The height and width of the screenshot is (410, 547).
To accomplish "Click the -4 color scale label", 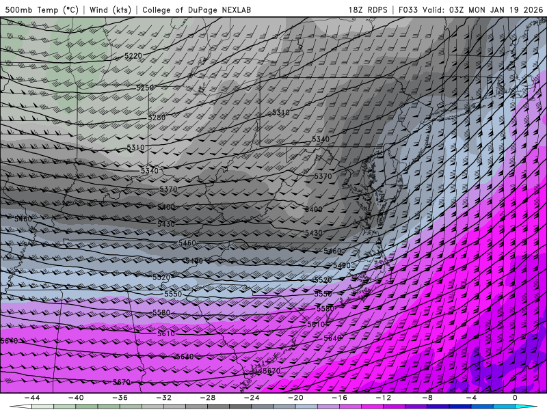I will click(471, 398).
